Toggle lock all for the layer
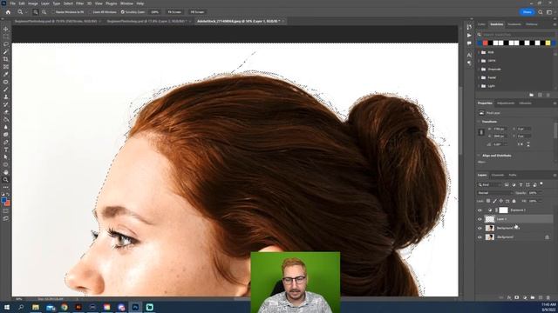Viewport: 558px width, 313px height. coord(514,201)
